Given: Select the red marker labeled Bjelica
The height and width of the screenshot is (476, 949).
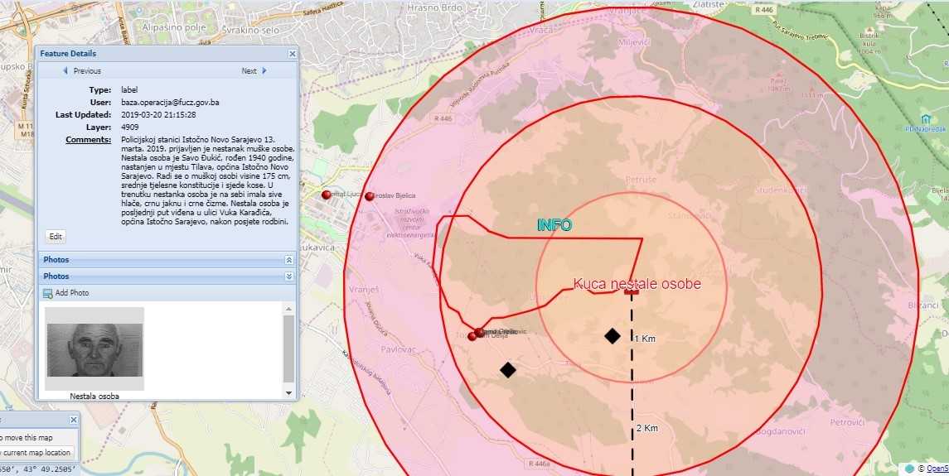Looking at the screenshot, I should (370, 196).
